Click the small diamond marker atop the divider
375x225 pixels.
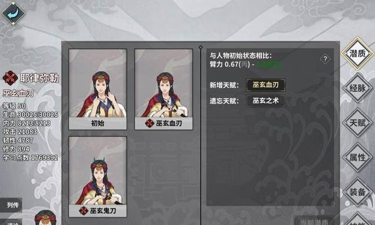point(201,47)
